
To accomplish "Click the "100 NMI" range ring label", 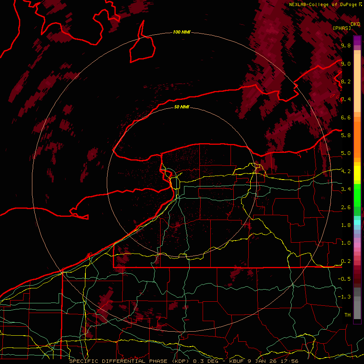I will tap(182, 32).
